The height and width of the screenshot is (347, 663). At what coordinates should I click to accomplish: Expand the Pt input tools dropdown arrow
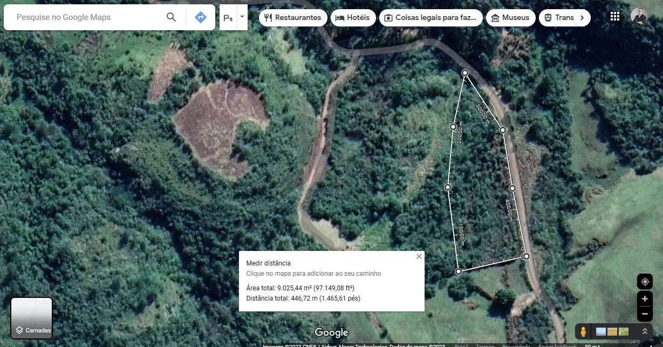point(242,17)
